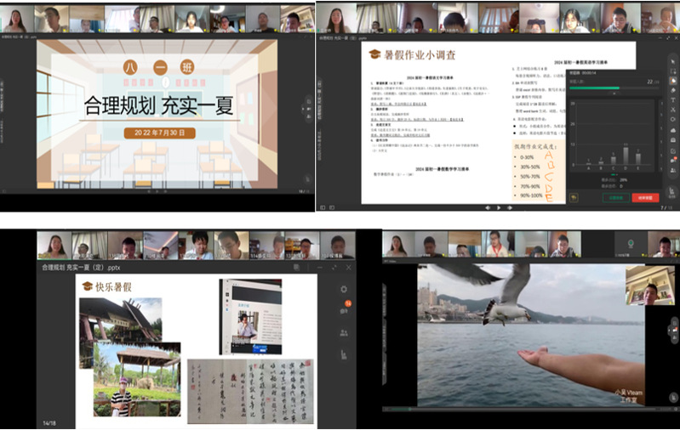Open participants list icon in bottom-left meeting
The image size is (680, 430).
[x=344, y=332]
